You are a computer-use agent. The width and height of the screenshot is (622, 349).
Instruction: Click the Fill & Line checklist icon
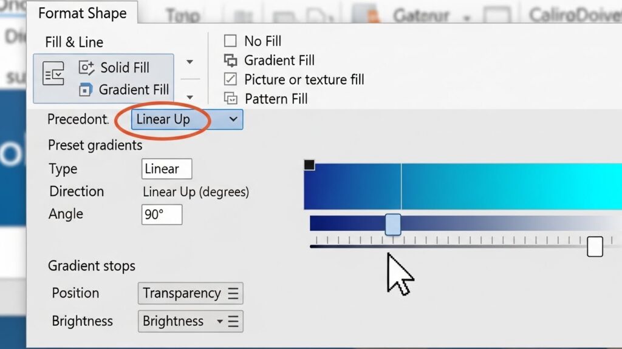point(53,74)
